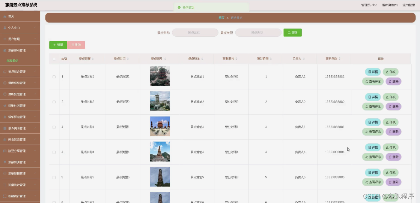Open 详情 for row 景点名称5

point(373,173)
